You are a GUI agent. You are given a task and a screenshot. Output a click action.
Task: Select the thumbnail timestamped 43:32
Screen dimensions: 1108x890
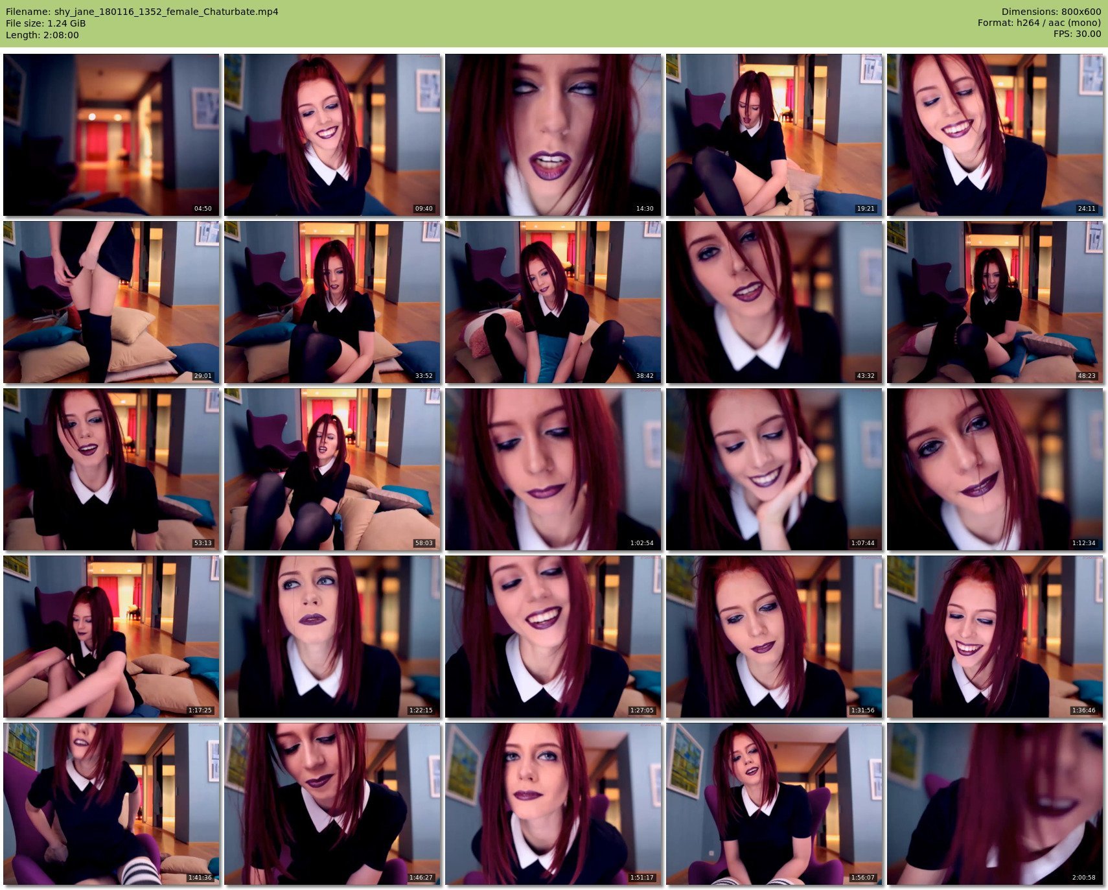(774, 302)
